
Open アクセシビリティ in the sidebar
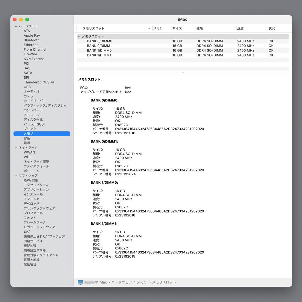click(x=36, y=185)
